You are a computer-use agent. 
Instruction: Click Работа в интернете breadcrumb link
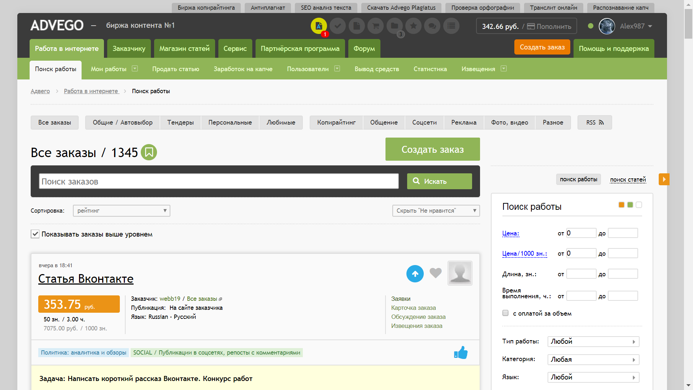[x=91, y=91]
